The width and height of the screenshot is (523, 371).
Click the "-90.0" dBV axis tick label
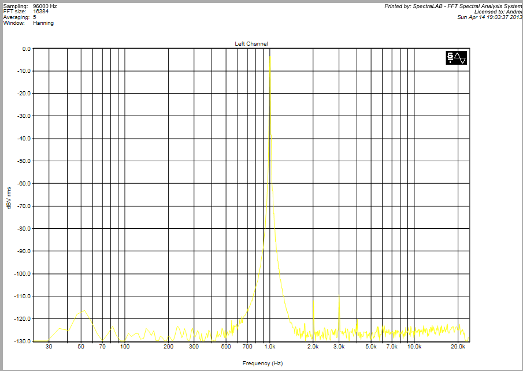(24, 251)
